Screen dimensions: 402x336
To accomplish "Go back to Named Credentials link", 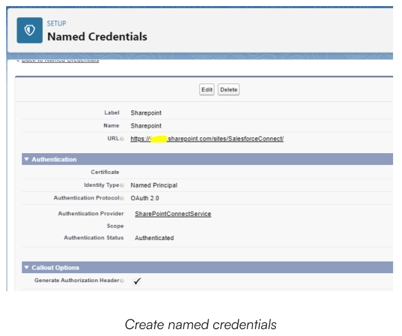I will coord(60,61).
